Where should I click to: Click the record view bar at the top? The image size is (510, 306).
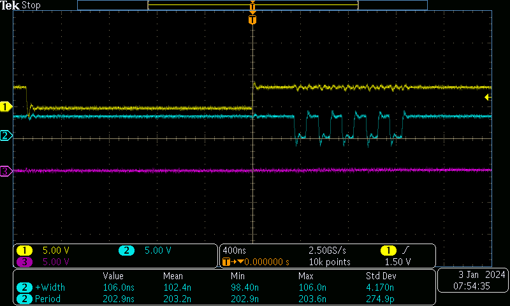pyautogui.click(x=252, y=5)
